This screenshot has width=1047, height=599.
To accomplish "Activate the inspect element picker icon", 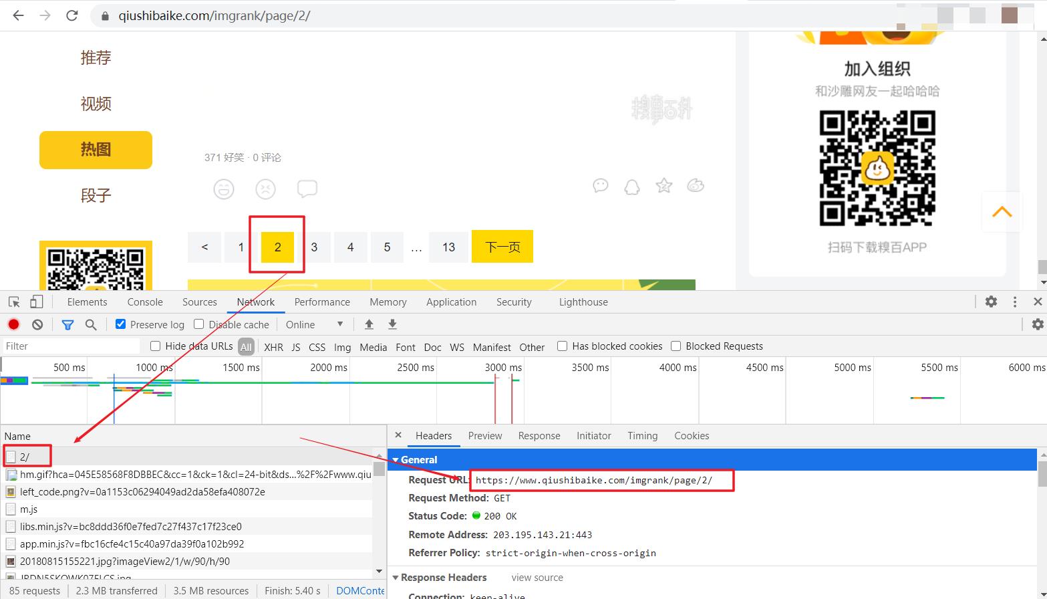I will pyautogui.click(x=14, y=302).
